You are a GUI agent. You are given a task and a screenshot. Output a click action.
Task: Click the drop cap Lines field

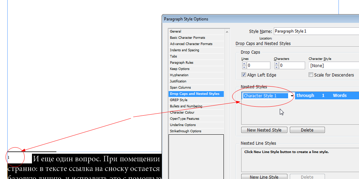(x=259, y=65)
